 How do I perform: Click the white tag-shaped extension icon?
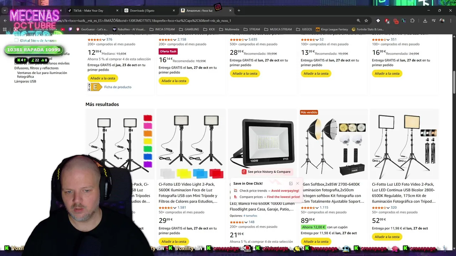tap(378, 21)
